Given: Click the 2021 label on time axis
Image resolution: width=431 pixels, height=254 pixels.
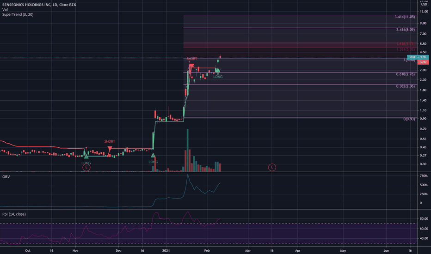Looking at the screenshot, I should coord(166,250).
